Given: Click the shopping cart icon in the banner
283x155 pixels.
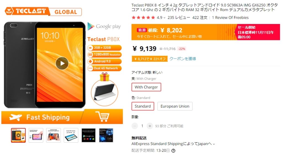Looking at the screenshot, I should [102, 116].
